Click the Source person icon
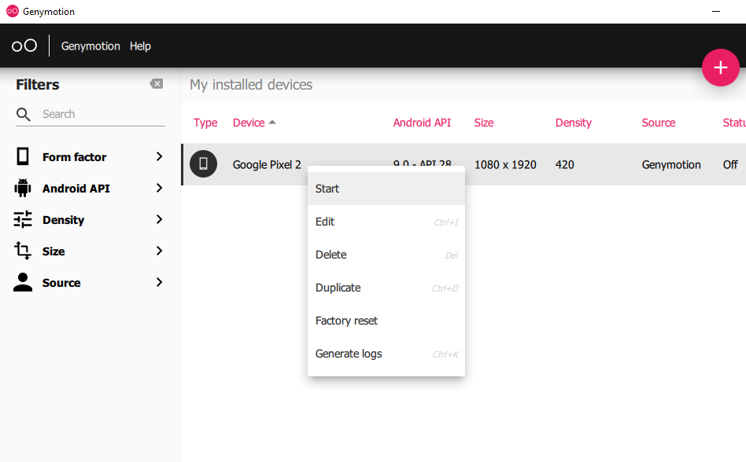 23,282
